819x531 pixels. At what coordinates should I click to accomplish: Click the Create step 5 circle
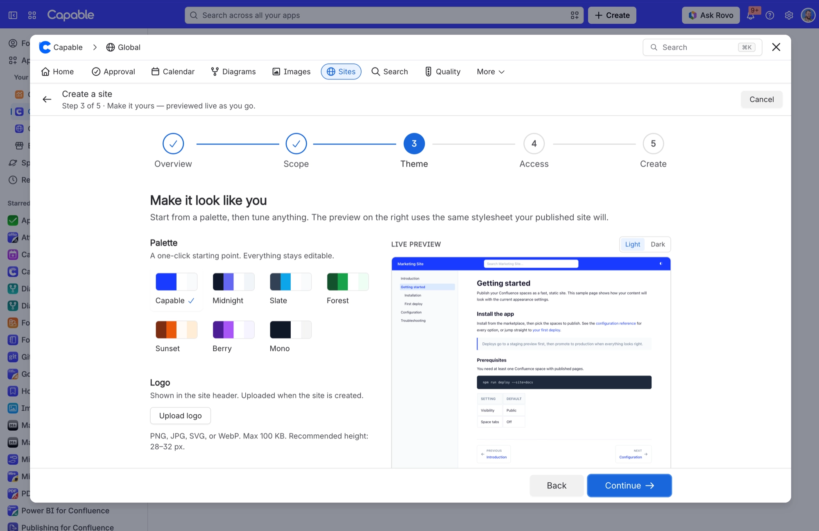[653, 144]
